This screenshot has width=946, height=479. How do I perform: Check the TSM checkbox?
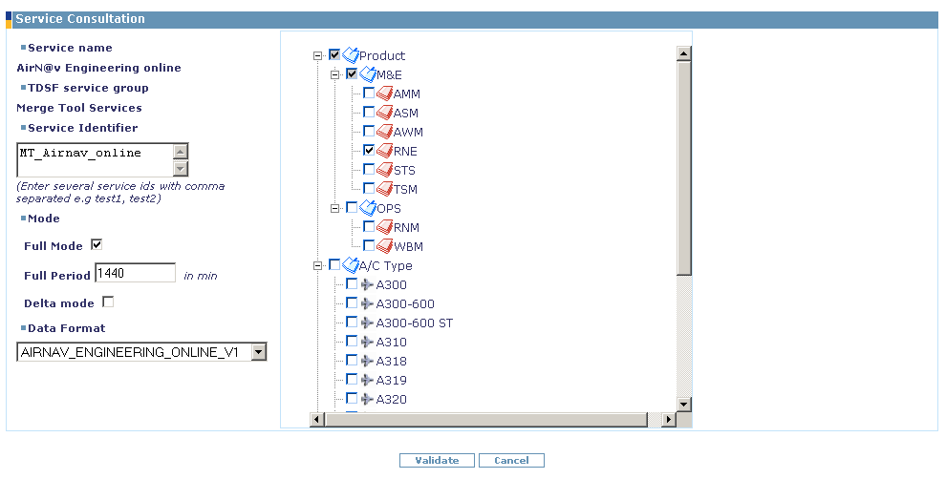coord(369,189)
